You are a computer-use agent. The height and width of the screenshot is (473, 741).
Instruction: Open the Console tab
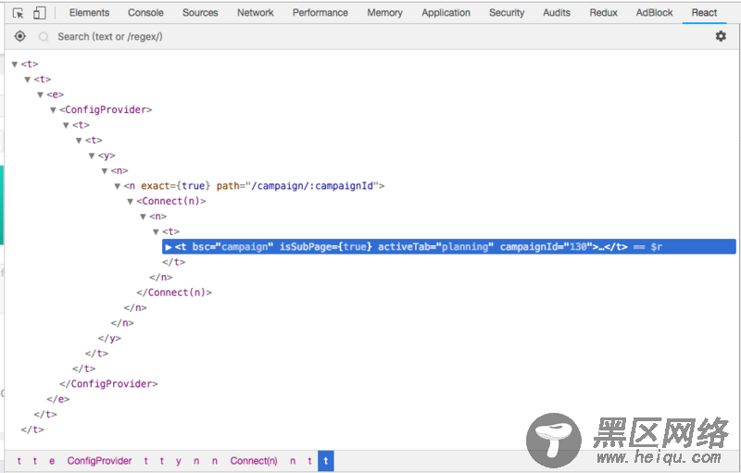[x=145, y=13]
